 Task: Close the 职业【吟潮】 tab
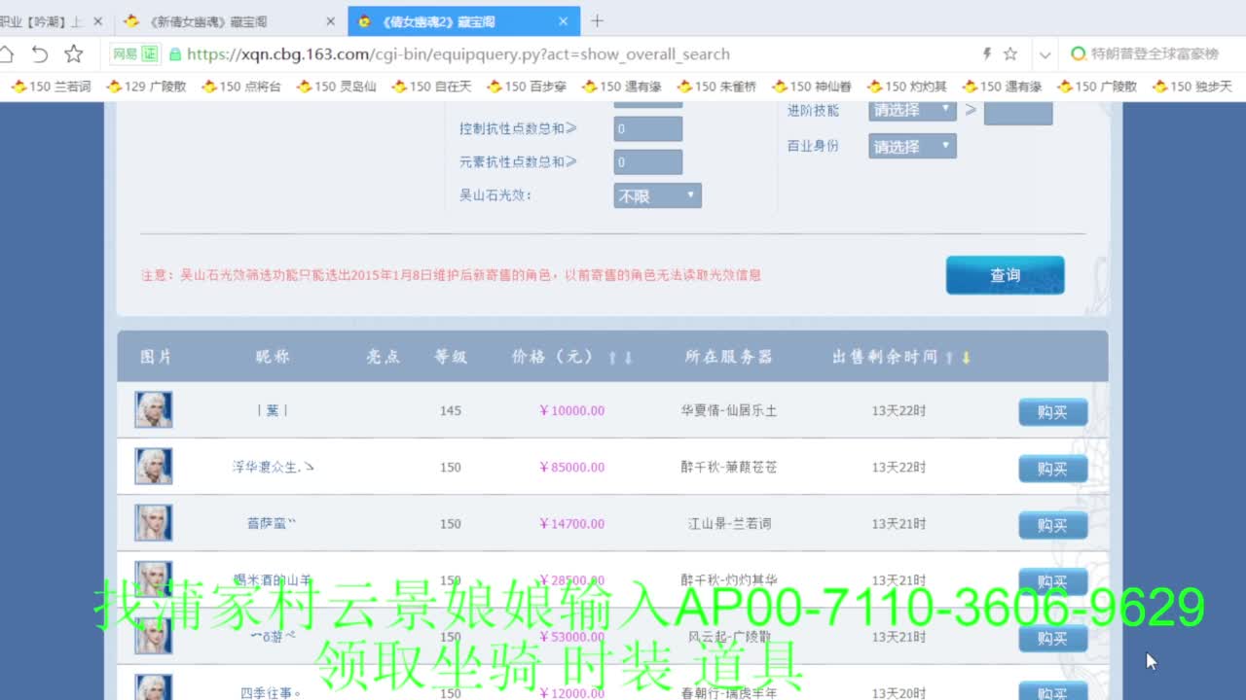pos(97,20)
